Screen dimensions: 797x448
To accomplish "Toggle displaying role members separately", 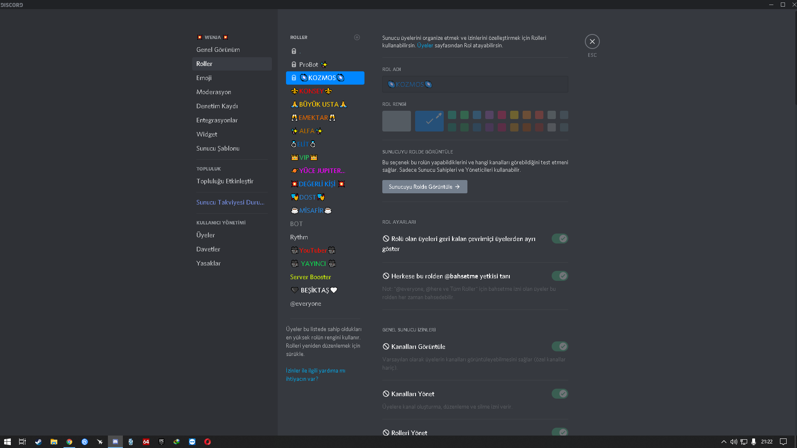I will pos(560,239).
